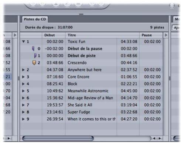Expand track 5 Meanwhile Astronomic
Image resolution: width=181 pixels, height=143 pixels.
pyautogui.click(x=23, y=91)
